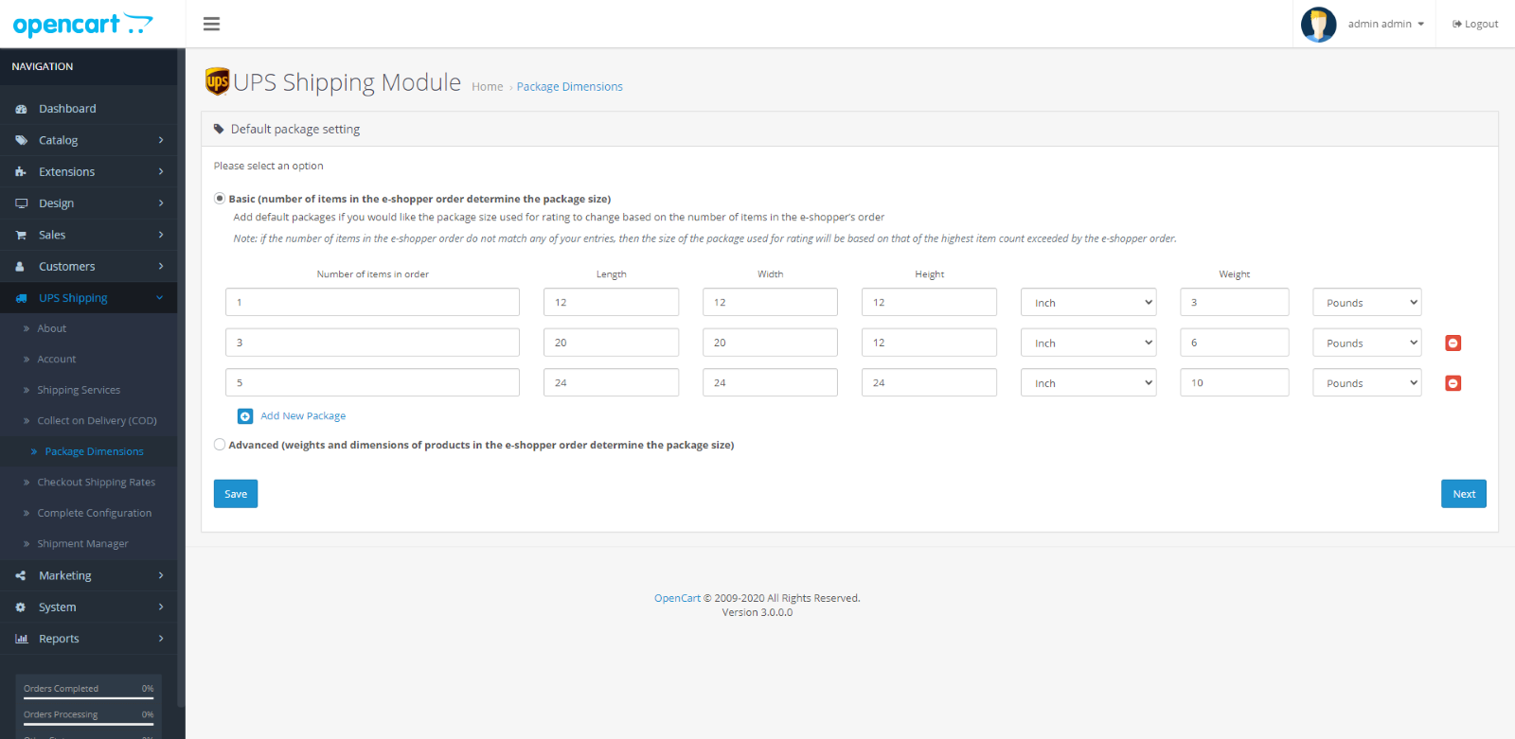
Task: Click Width field in the first row
Action: [x=770, y=303]
